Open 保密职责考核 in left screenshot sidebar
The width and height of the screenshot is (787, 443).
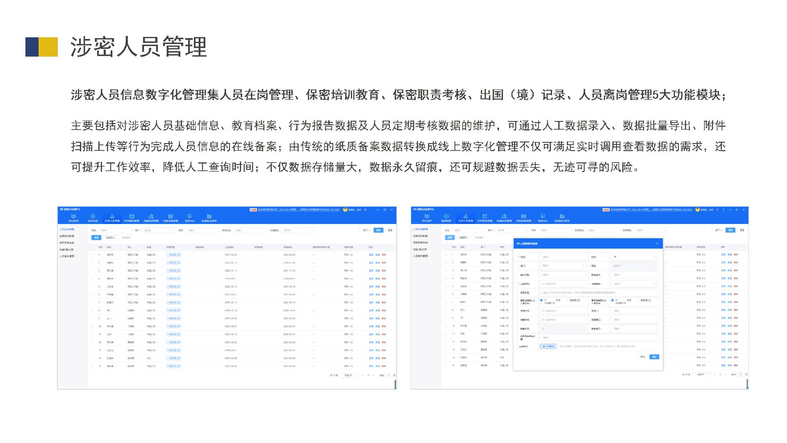click(x=67, y=243)
